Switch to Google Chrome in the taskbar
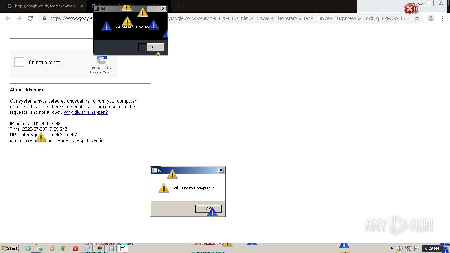The height and width of the screenshot is (253, 450). coord(63,248)
